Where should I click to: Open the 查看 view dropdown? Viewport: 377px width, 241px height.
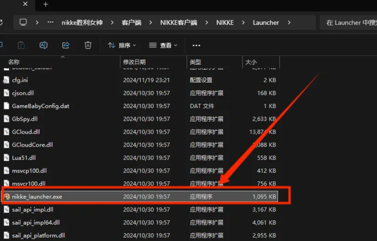pyautogui.click(x=163, y=45)
